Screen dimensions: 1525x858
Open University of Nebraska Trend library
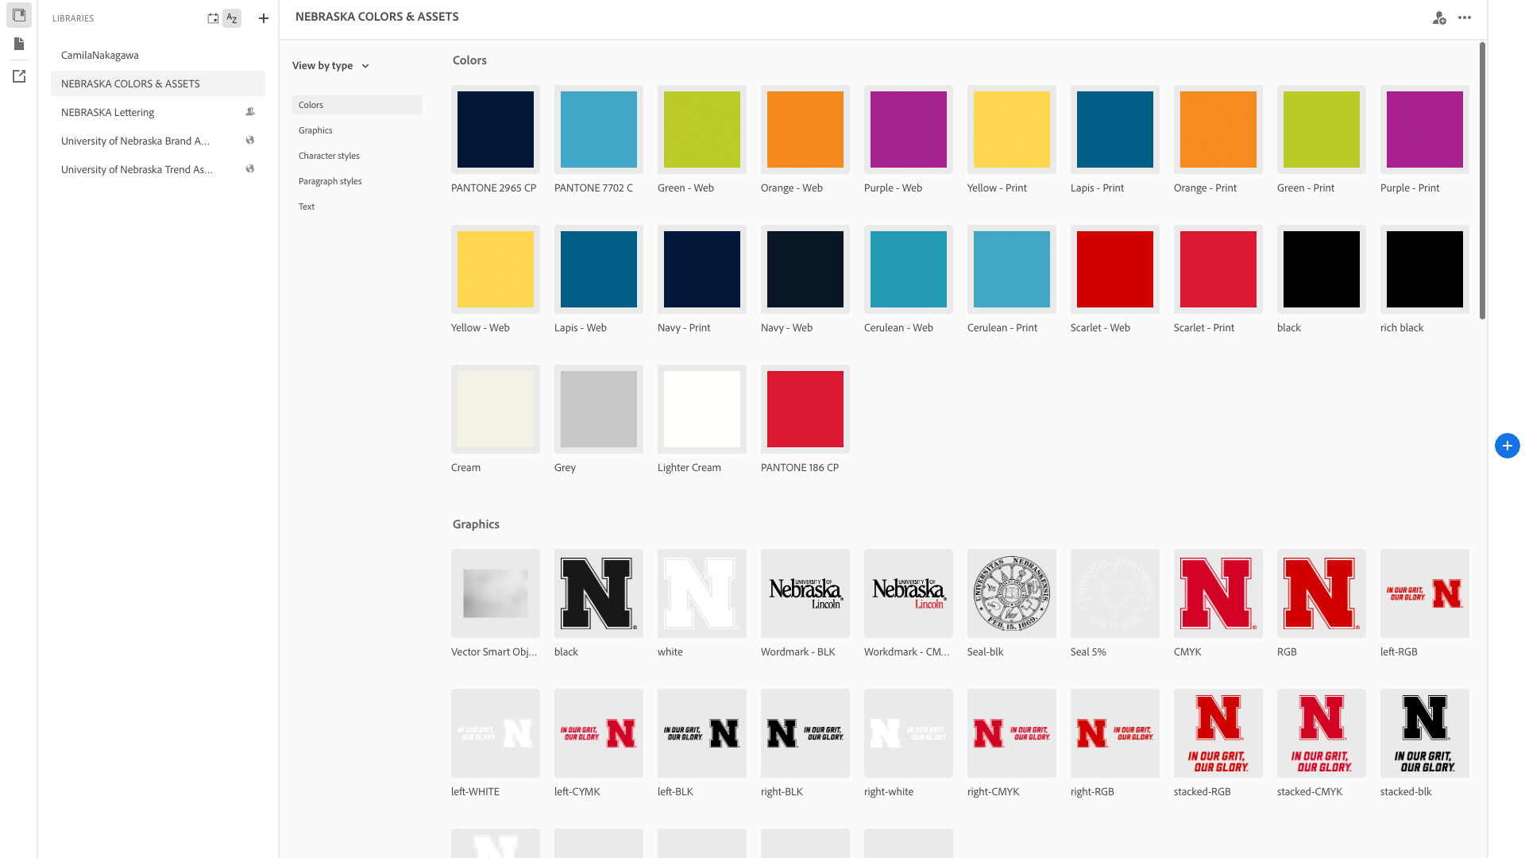click(x=137, y=169)
